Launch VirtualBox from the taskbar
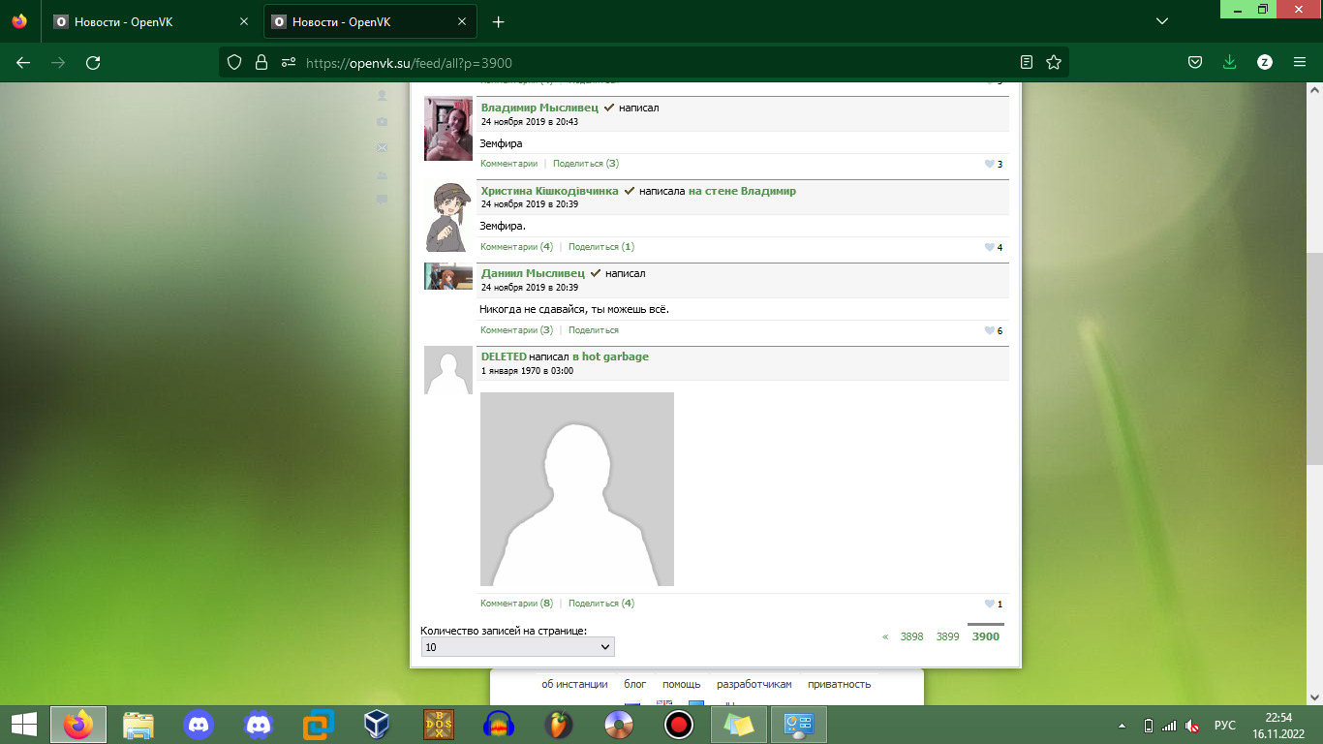Viewport: 1323px width, 744px height. (377, 724)
